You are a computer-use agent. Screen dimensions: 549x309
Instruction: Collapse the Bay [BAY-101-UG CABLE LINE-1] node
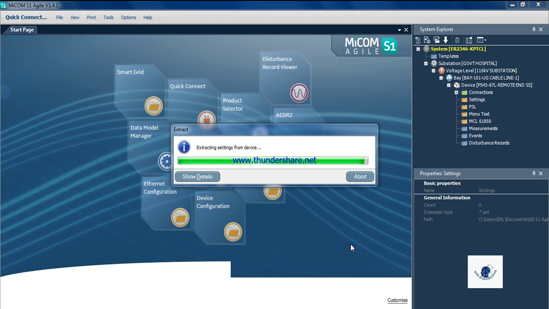pyautogui.click(x=441, y=78)
